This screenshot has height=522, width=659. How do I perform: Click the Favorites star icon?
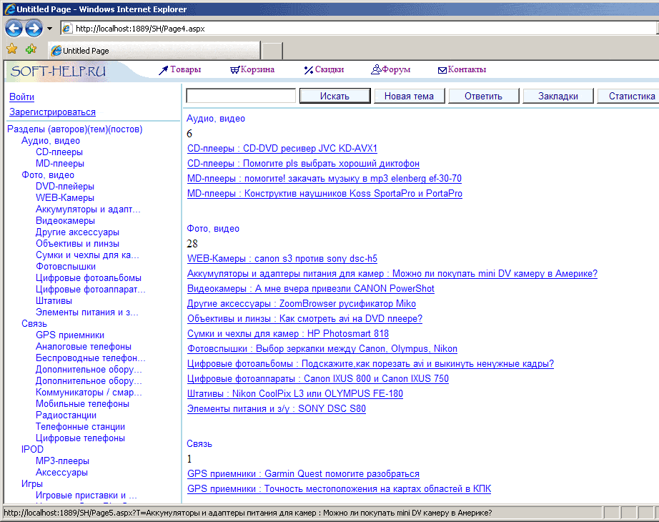tap(12, 49)
